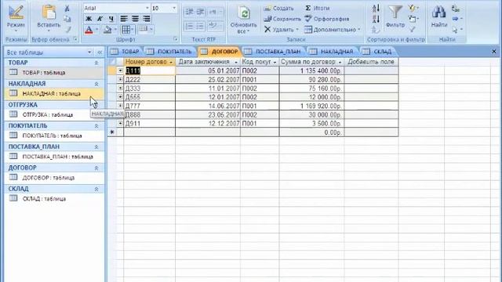Click the apply filter checkmark icon
Viewport: 502px width, 282px height.
[x=413, y=30]
